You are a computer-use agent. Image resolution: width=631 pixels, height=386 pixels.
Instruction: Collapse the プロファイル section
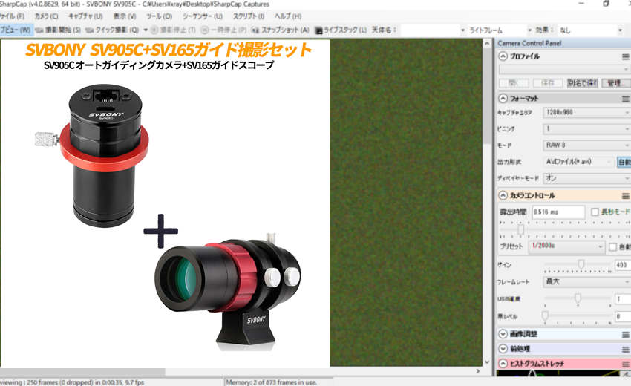coord(503,56)
